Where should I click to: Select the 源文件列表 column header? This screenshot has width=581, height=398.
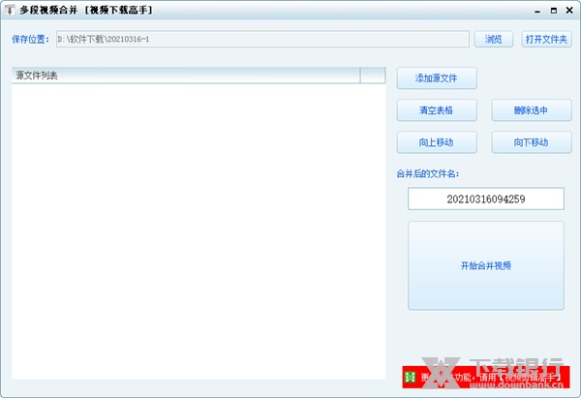click(186, 76)
